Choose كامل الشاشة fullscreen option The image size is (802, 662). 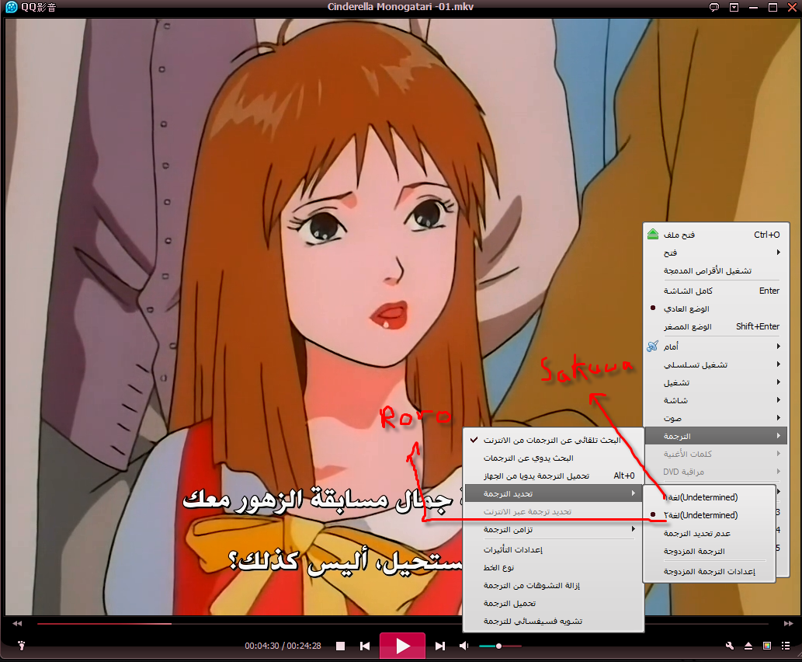pyautogui.click(x=715, y=291)
